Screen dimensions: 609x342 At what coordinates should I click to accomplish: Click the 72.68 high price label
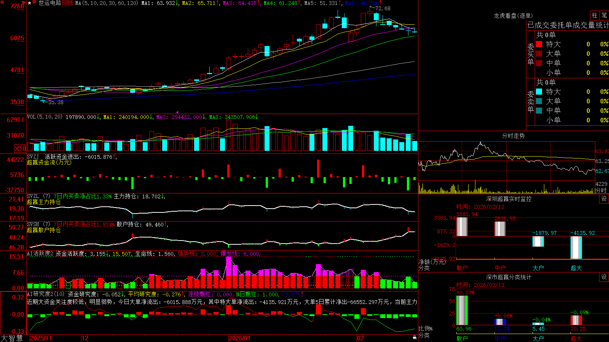tap(383, 8)
